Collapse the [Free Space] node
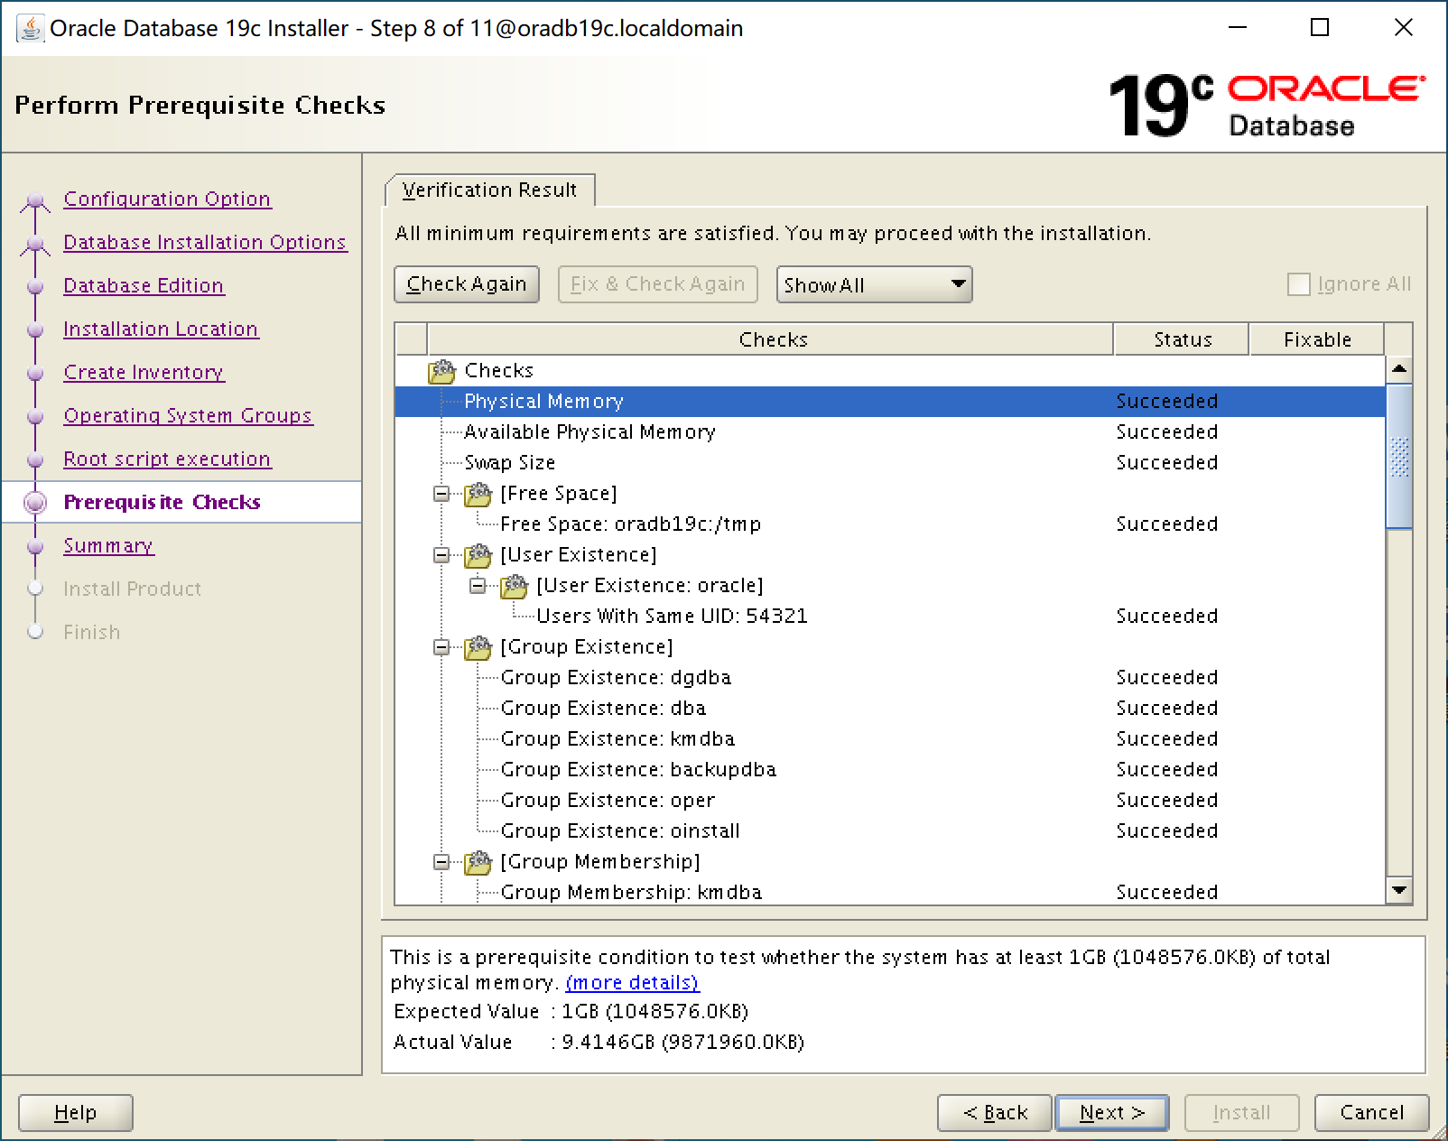 (x=441, y=494)
